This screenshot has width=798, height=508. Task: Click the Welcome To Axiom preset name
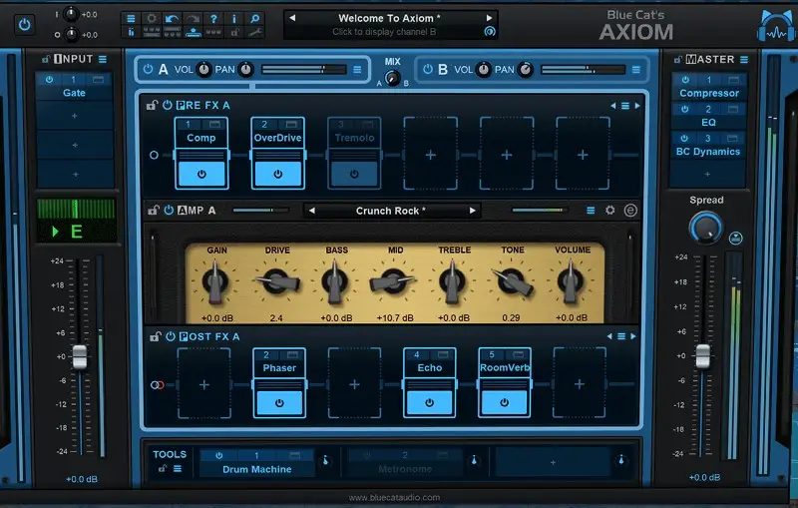[x=390, y=18]
